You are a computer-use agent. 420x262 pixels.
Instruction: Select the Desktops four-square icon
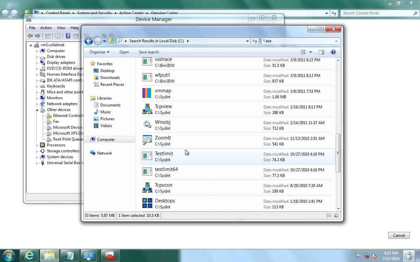coord(147,203)
